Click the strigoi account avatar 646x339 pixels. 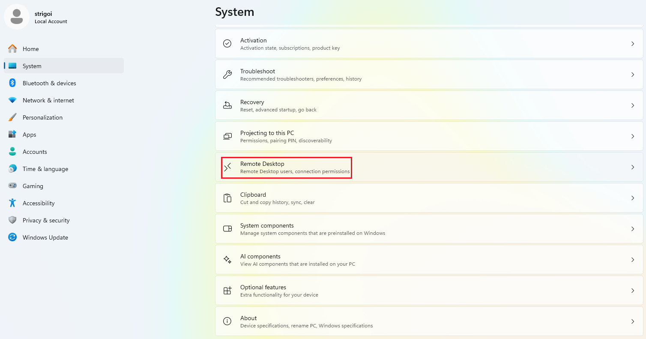click(x=16, y=16)
